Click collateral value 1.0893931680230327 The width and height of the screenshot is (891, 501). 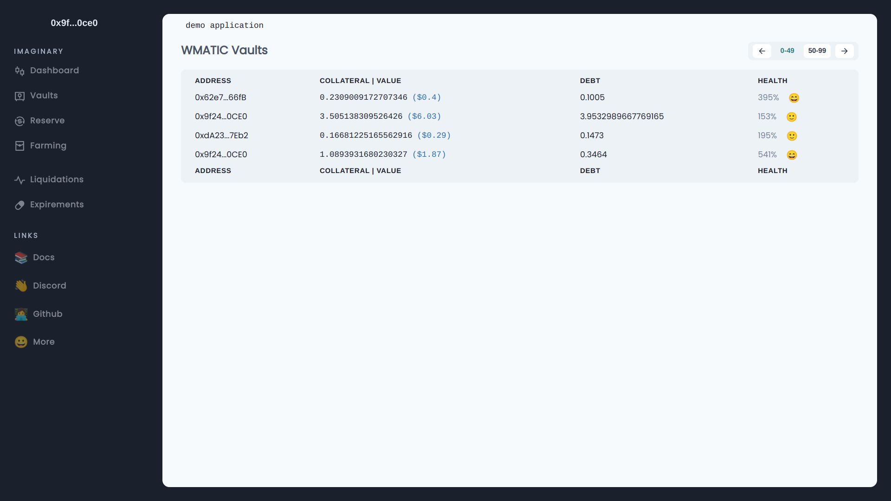coord(363,154)
